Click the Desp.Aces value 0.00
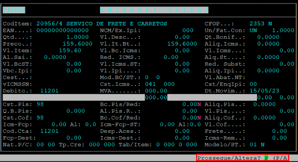Viewport: 298px width, 162px height. [x=182, y=131]
